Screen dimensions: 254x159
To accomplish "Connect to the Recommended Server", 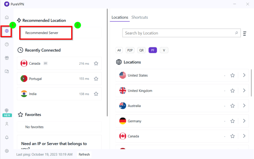I will [46, 33].
